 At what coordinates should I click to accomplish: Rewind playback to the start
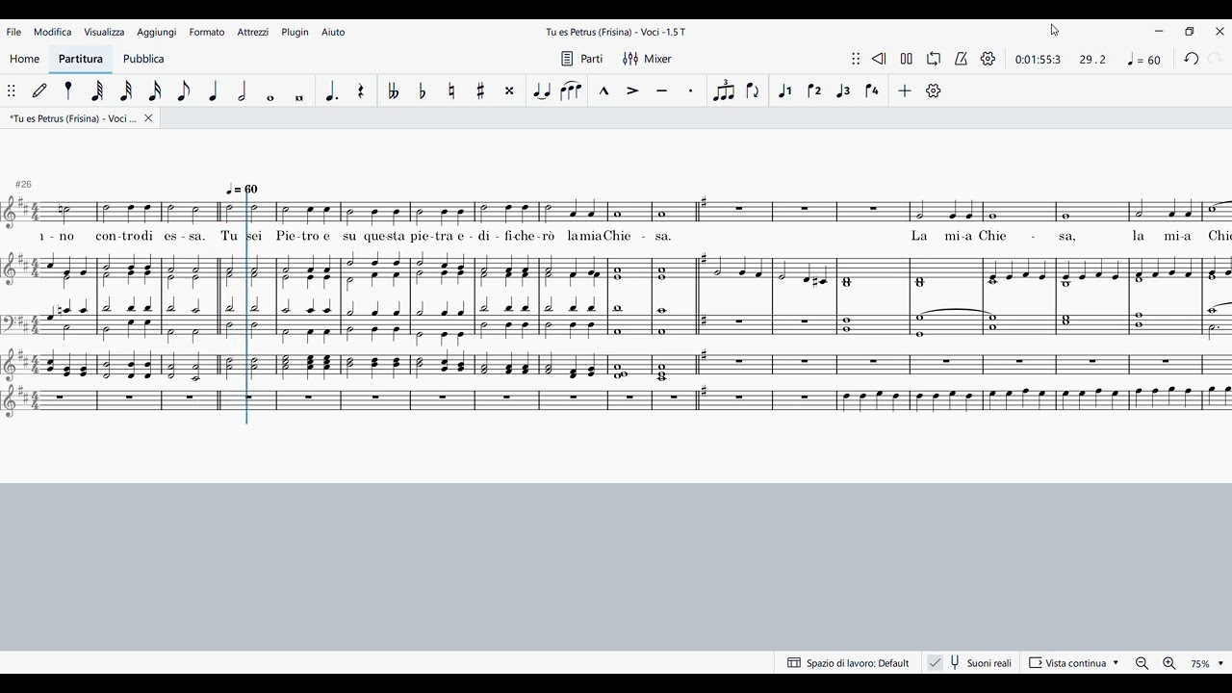[x=879, y=59]
